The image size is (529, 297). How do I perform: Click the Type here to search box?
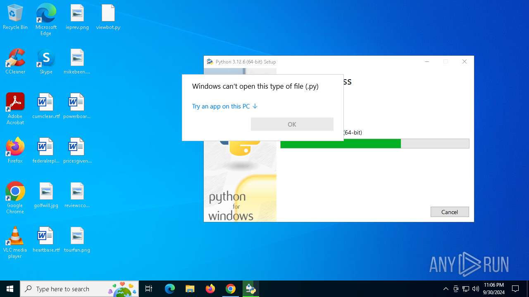[79, 289]
